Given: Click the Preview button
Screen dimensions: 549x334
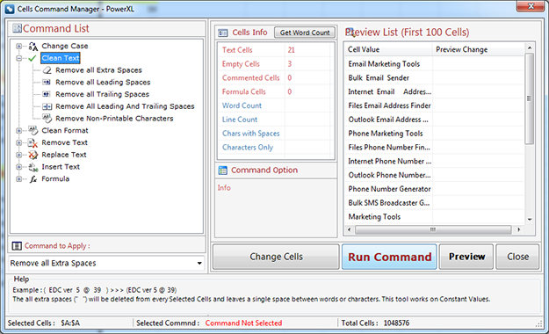Looking at the screenshot, I should [x=466, y=257].
